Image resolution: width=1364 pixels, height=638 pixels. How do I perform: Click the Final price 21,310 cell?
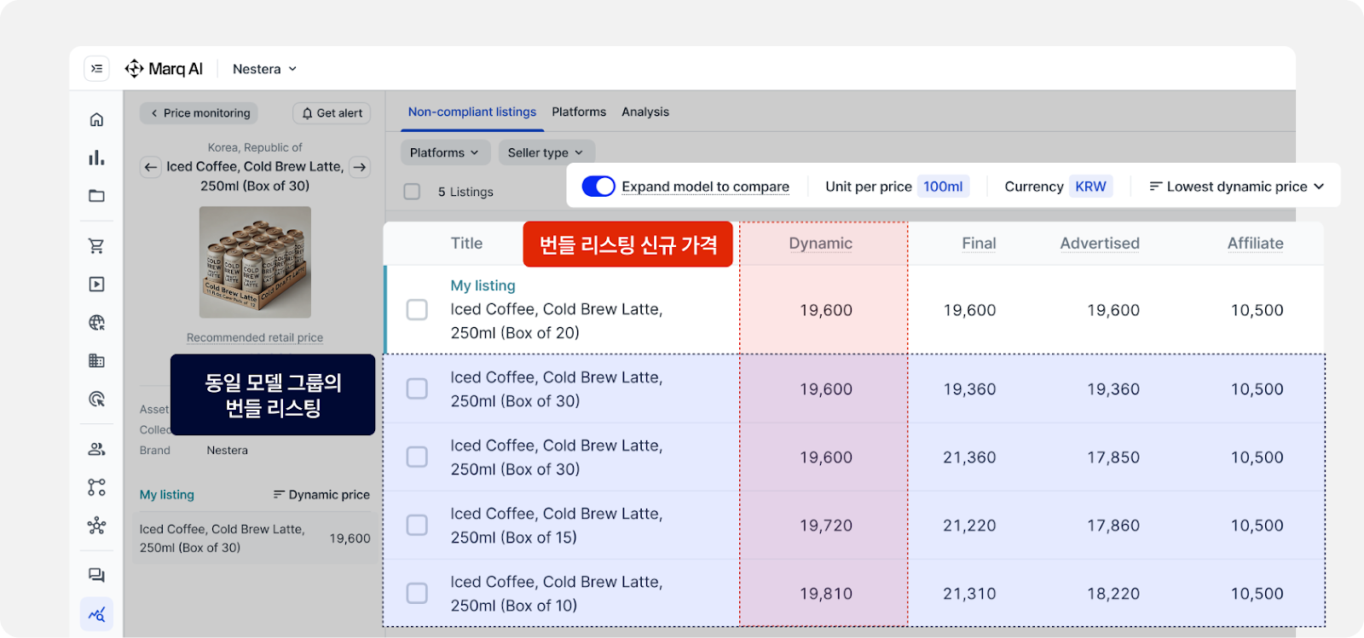[x=969, y=594]
